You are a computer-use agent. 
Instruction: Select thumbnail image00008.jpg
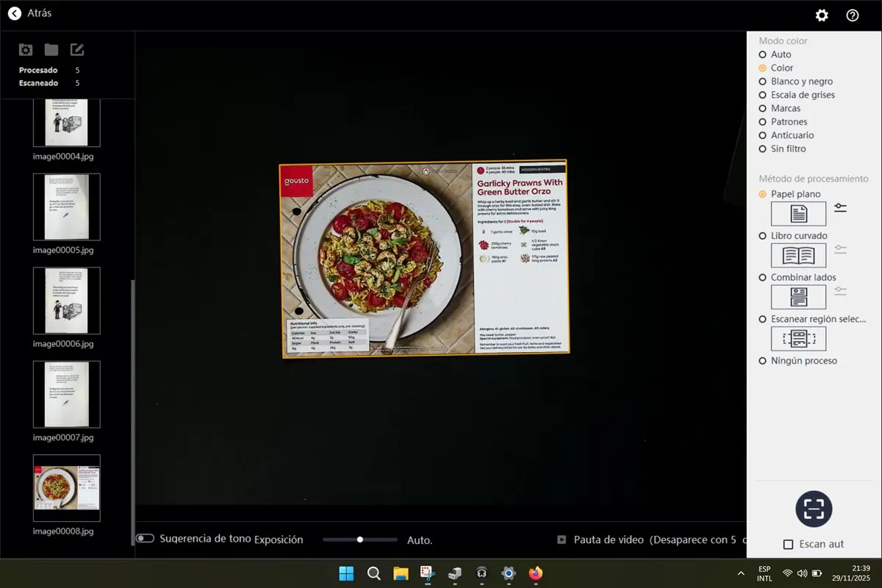click(67, 488)
